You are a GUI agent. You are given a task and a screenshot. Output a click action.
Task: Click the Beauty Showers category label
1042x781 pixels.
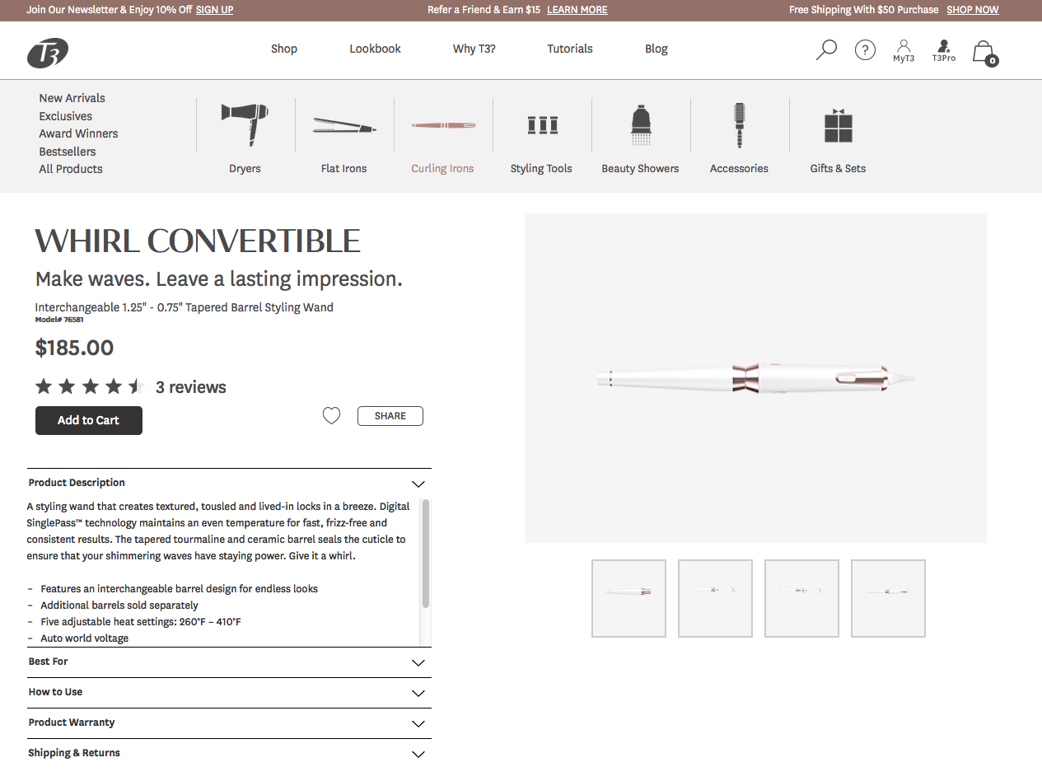coord(641,168)
